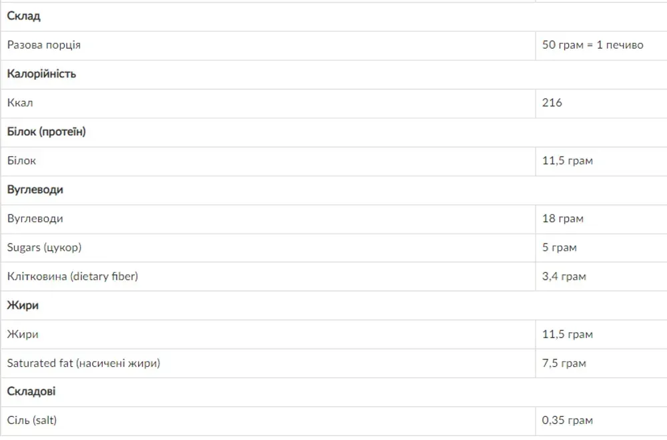Click the 3,4 грам fiber value
Screen dimensions: 667x440
tap(564, 276)
